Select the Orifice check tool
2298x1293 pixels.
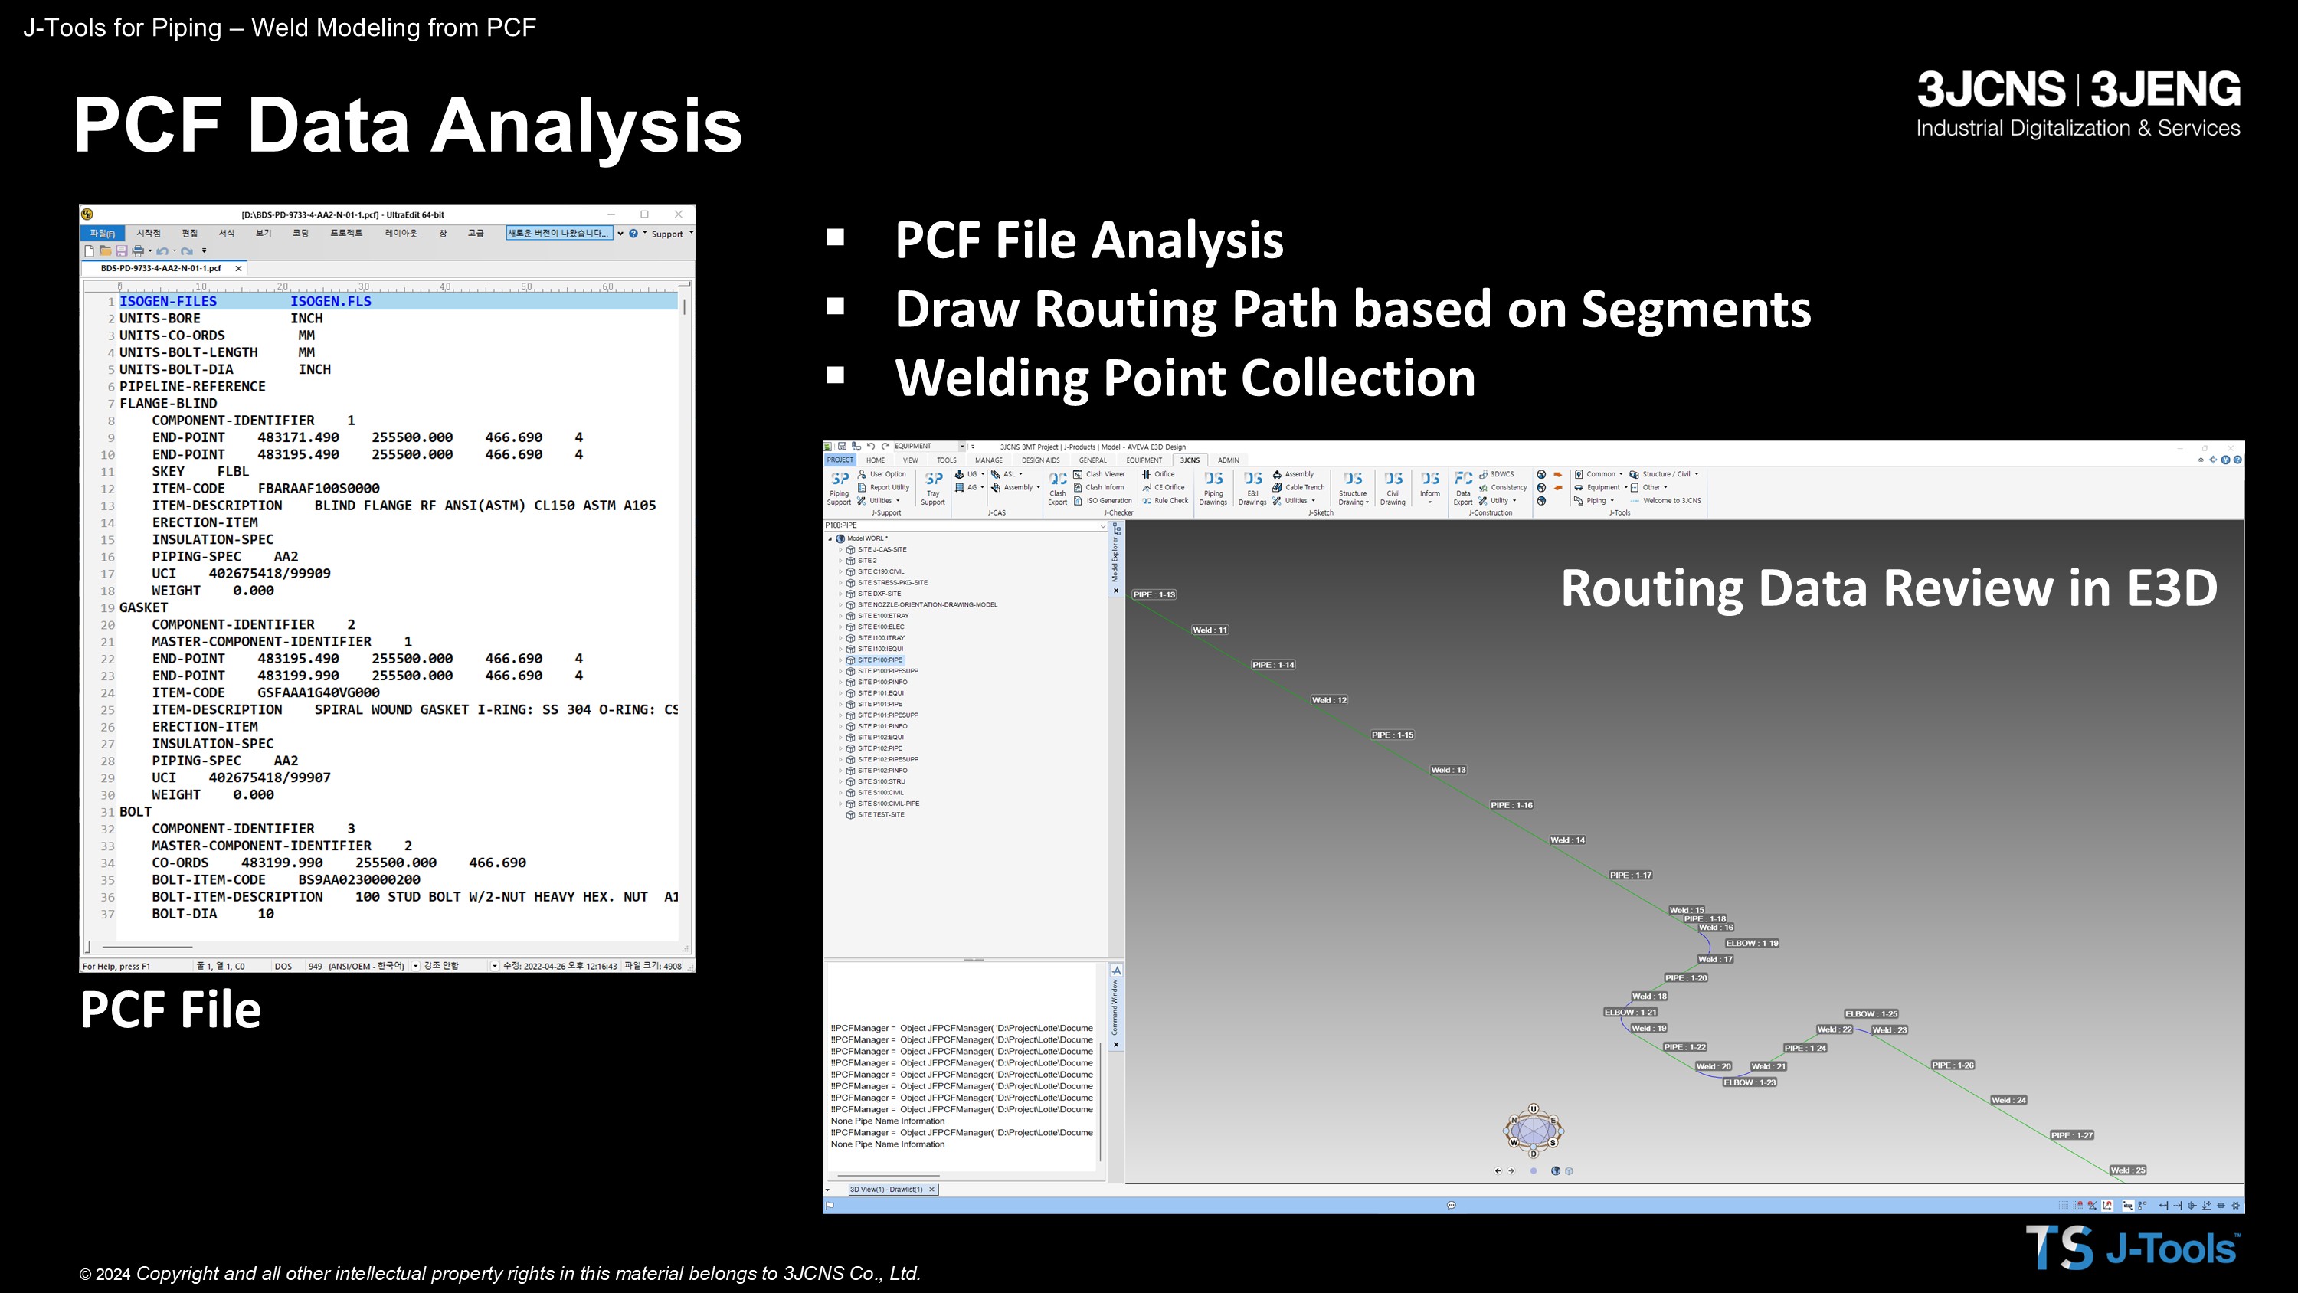point(1159,474)
